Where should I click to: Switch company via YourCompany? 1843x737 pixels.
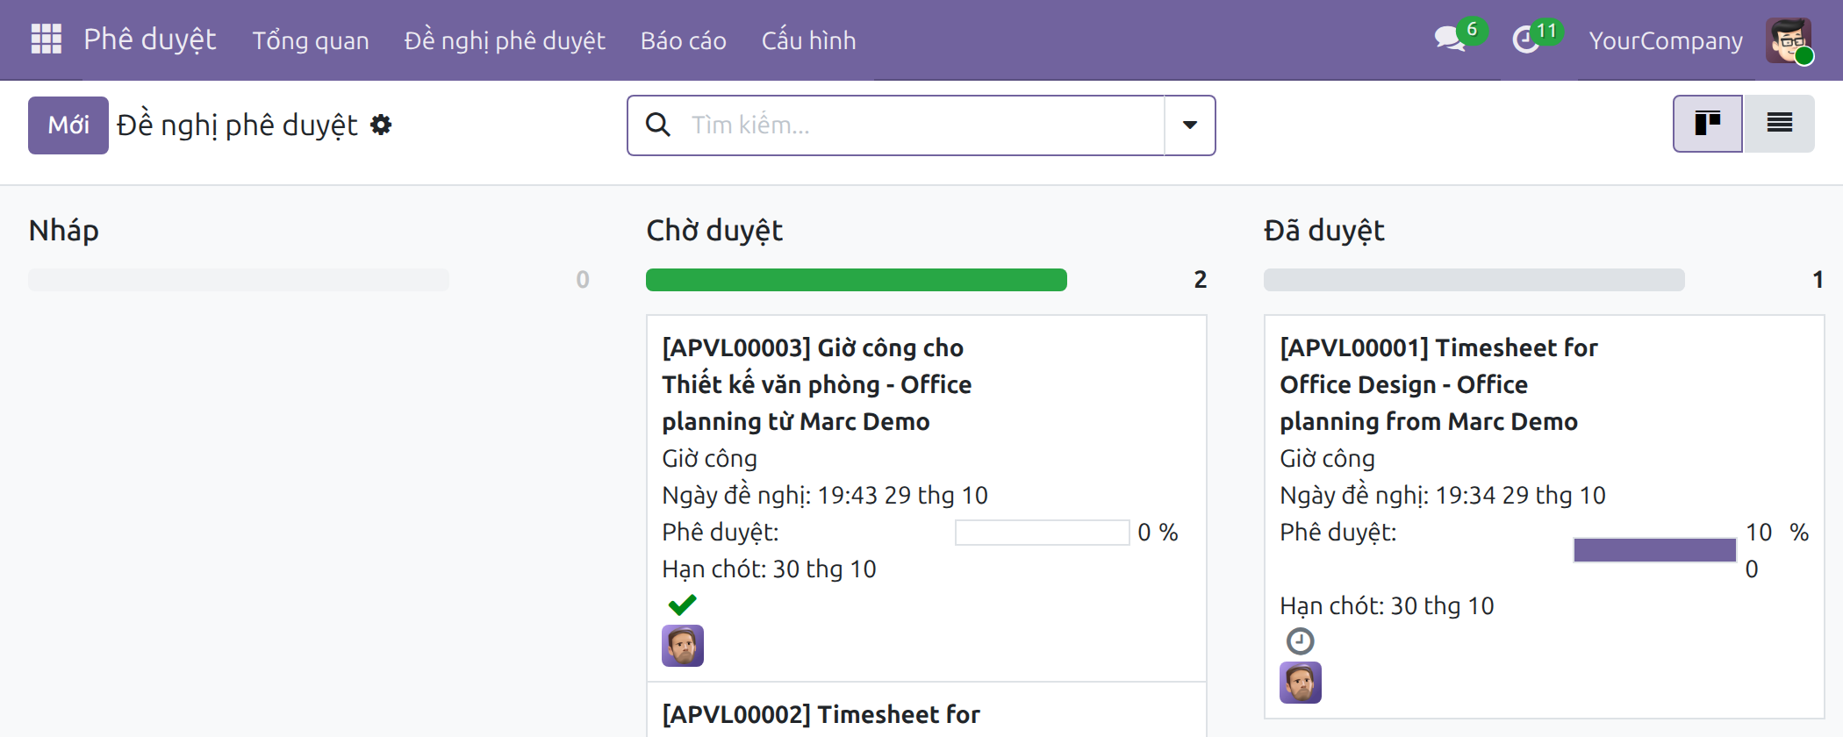pyautogui.click(x=1666, y=40)
